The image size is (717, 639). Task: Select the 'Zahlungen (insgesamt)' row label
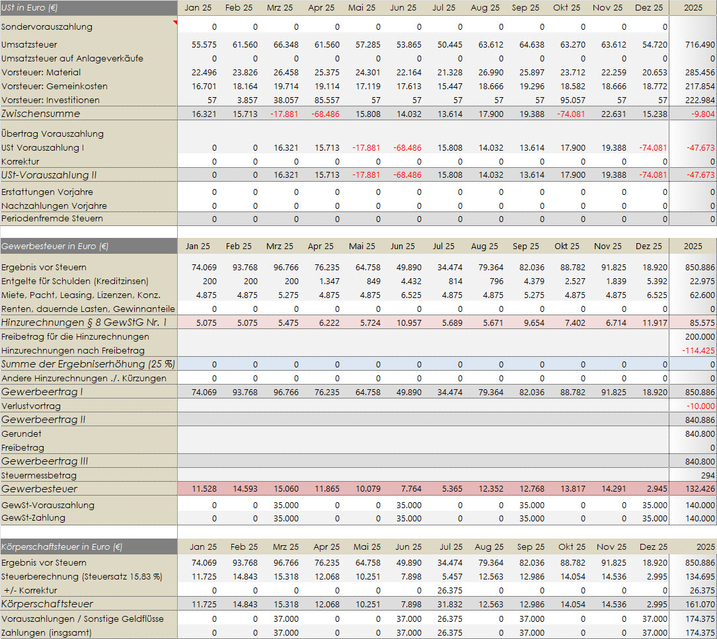click(x=46, y=633)
